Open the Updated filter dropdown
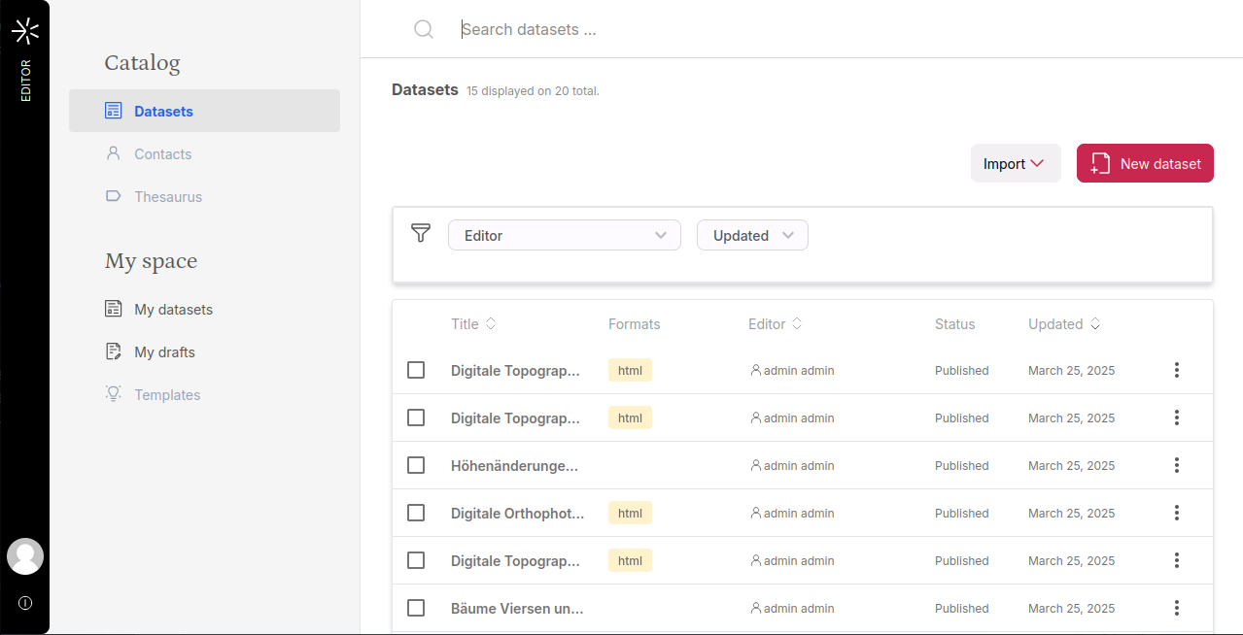This screenshot has height=635, width=1243. pos(752,235)
